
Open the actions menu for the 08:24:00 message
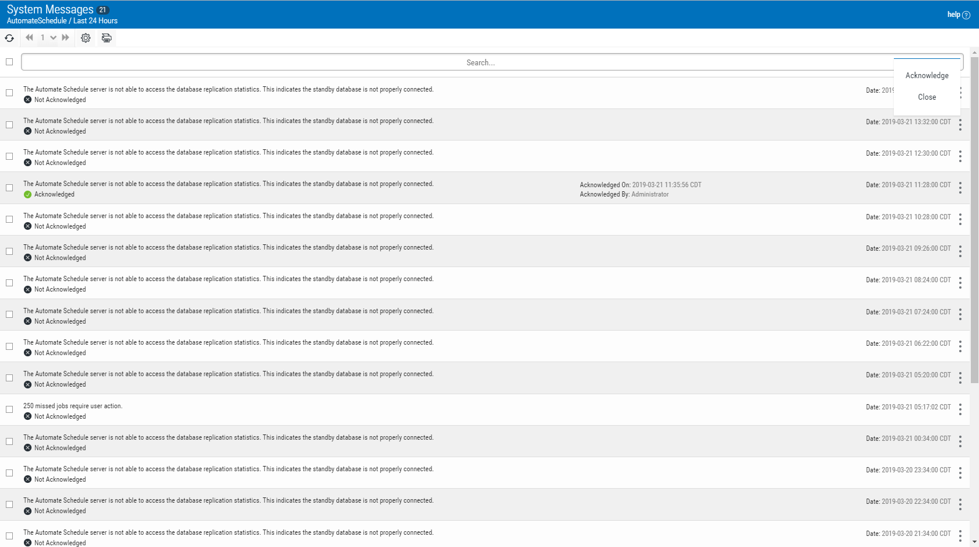pyautogui.click(x=960, y=283)
